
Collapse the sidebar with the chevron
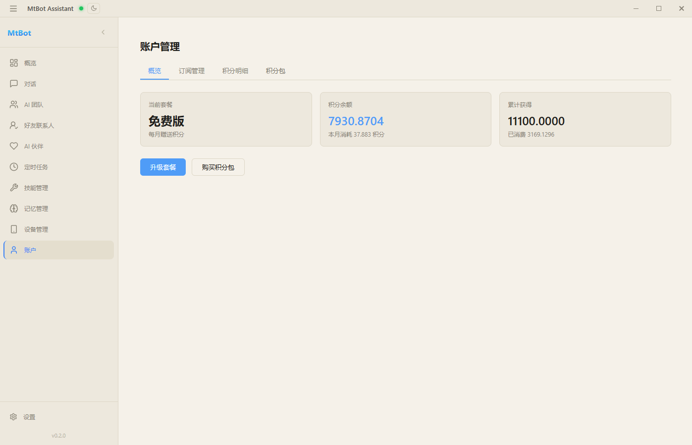point(103,32)
